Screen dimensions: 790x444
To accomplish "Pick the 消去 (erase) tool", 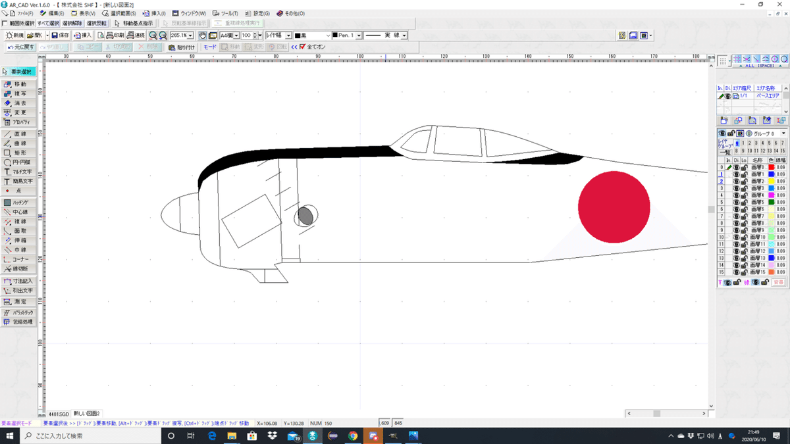I will pyautogui.click(x=19, y=103).
